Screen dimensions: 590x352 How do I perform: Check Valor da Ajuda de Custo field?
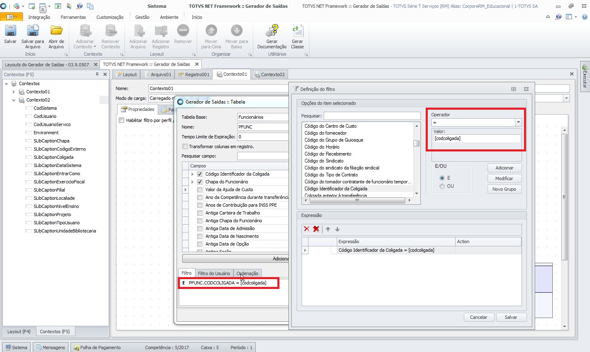coord(200,190)
